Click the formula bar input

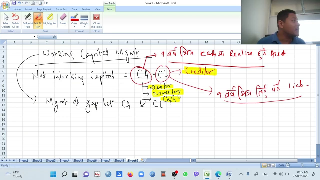(x=149, y=36)
